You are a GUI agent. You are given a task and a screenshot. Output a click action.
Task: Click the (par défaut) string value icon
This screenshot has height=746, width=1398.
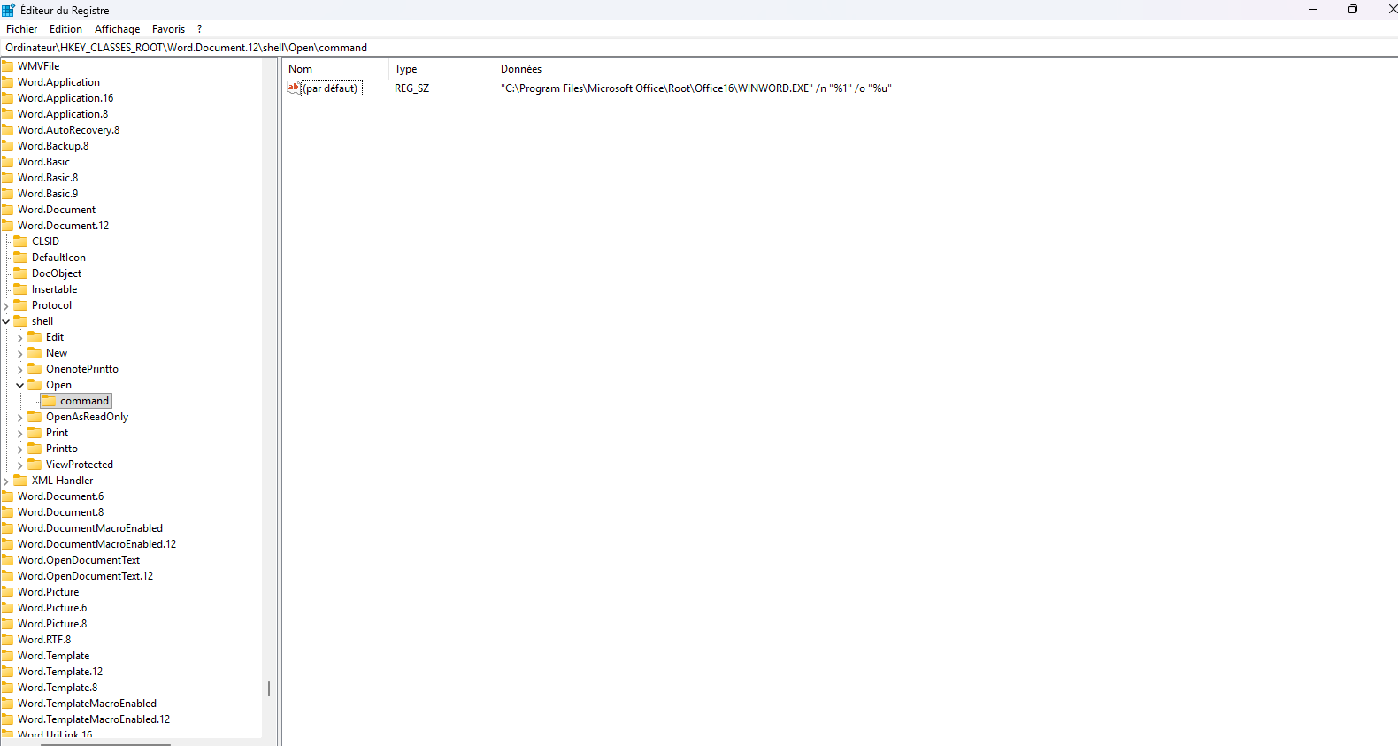click(293, 88)
